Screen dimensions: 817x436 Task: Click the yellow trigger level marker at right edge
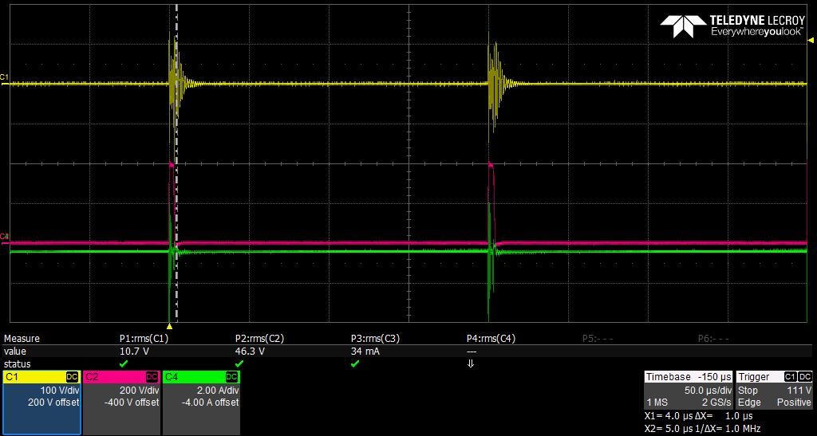(811, 40)
